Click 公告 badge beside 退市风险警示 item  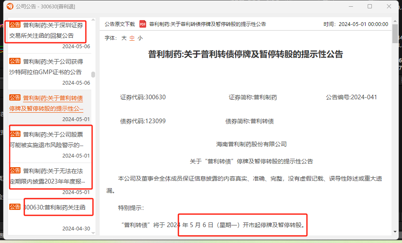tap(15, 134)
